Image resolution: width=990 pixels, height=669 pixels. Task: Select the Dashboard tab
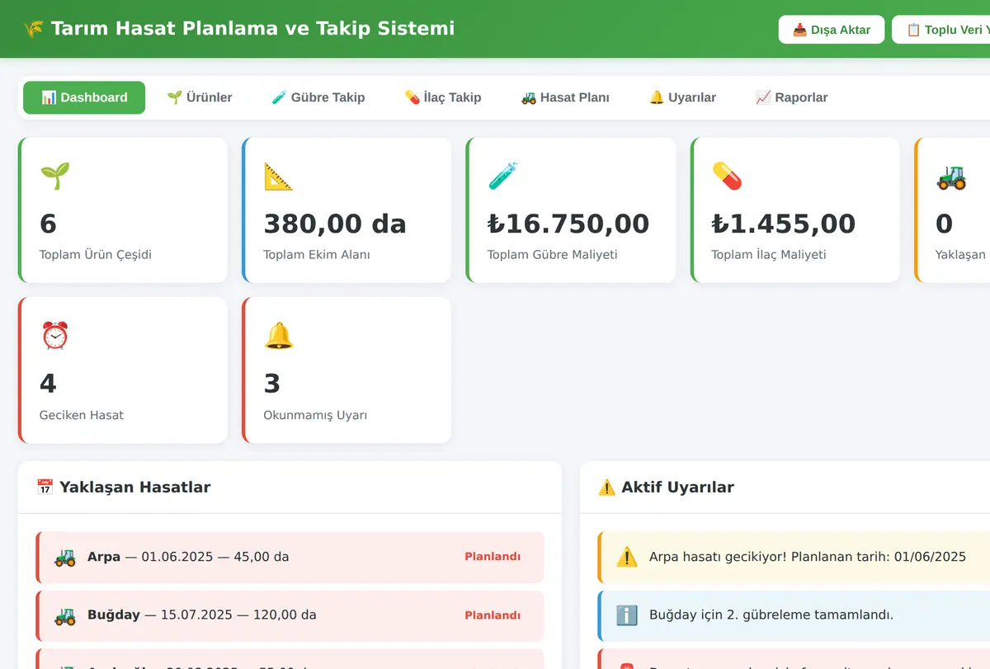click(x=84, y=97)
